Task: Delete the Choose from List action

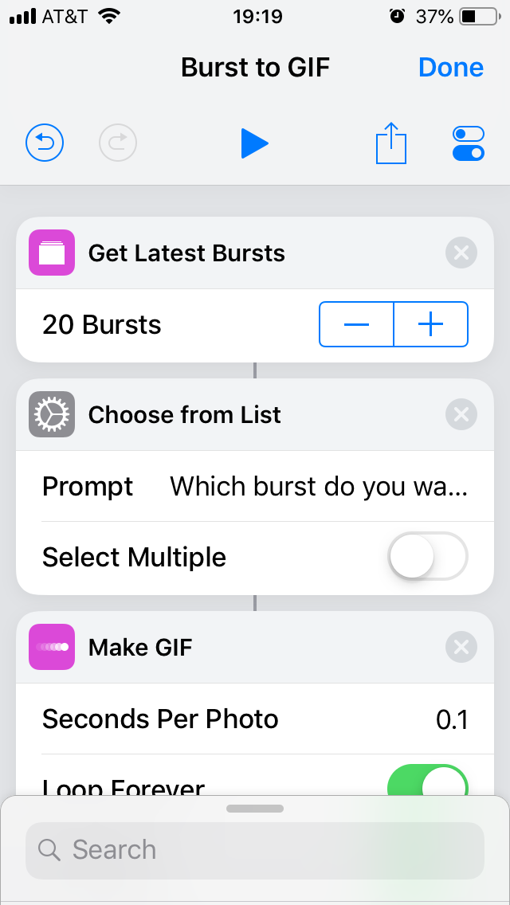Action: [461, 414]
